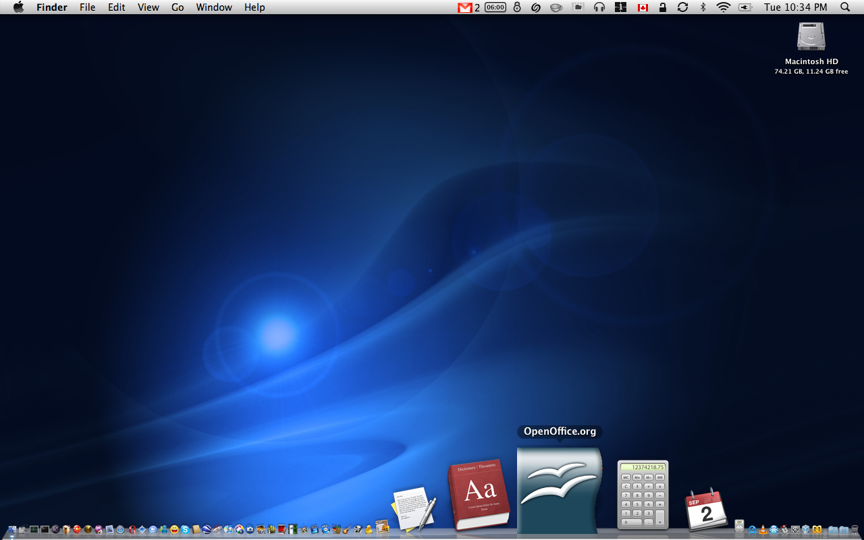This screenshot has width=864, height=540.
Task: Open the Apple menu
Action: click(18, 7)
